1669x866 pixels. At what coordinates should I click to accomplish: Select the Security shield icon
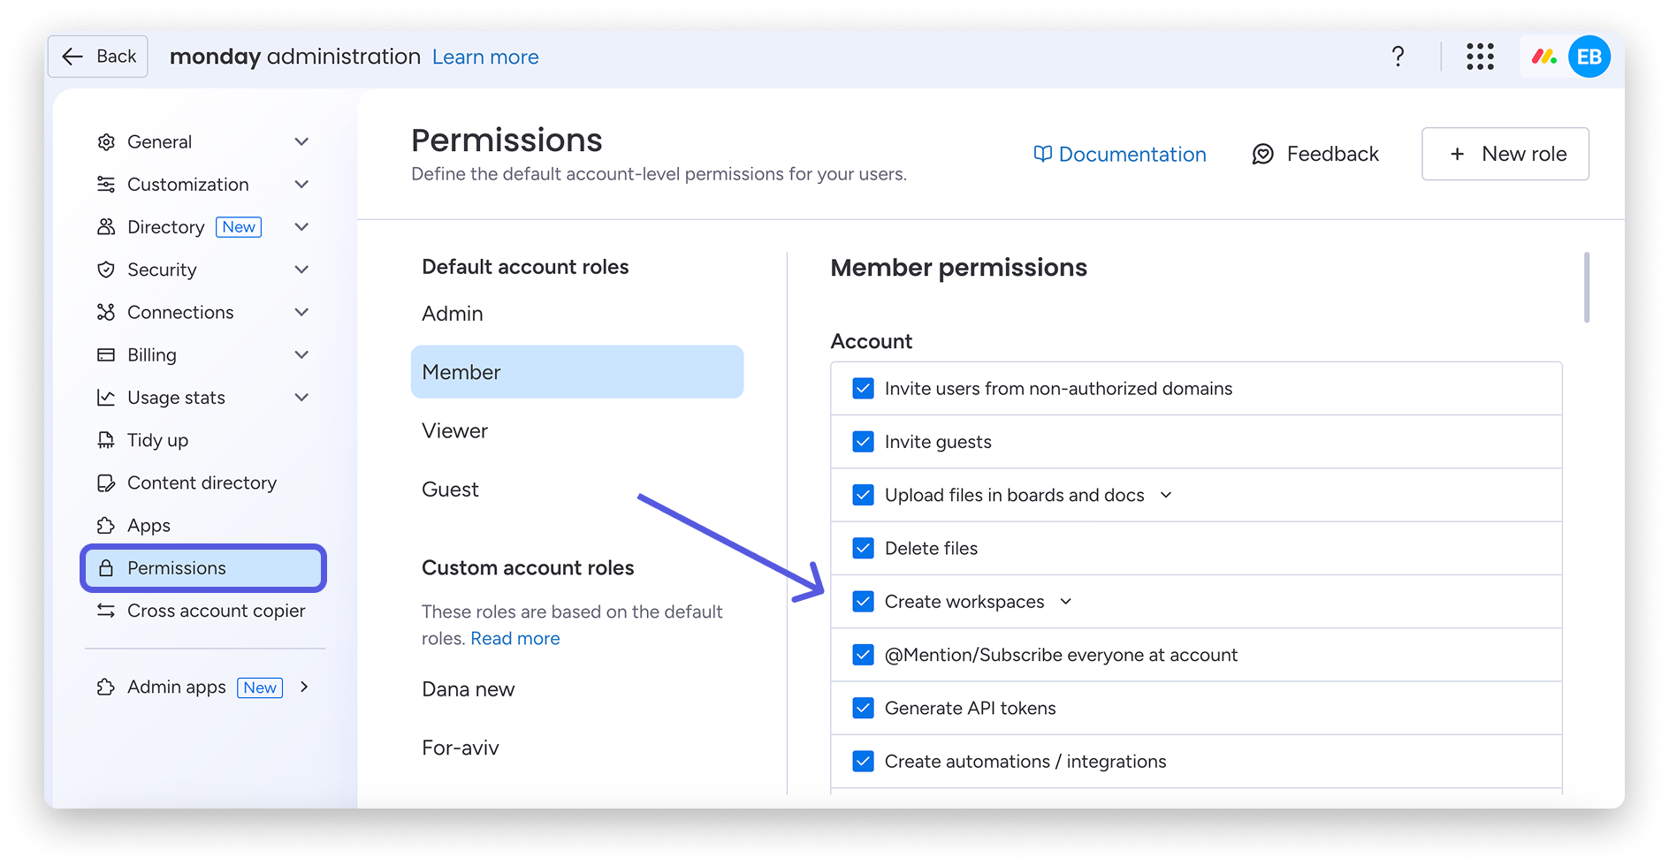pyautogui.click(x=106, y=270)
